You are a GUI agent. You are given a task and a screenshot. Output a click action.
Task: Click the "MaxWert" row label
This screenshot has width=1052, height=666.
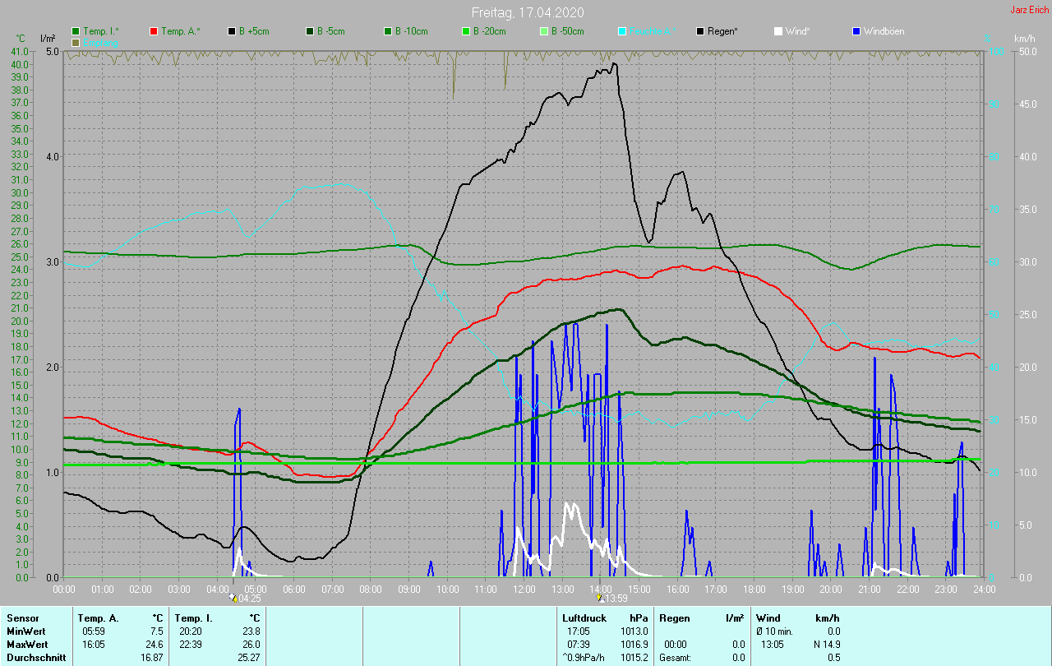pos(26,644)
